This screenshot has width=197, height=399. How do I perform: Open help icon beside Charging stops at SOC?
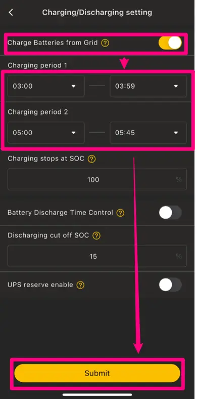point(91,159)
